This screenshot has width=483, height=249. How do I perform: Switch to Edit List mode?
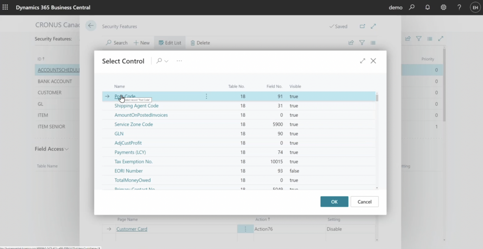coord(169,43)
